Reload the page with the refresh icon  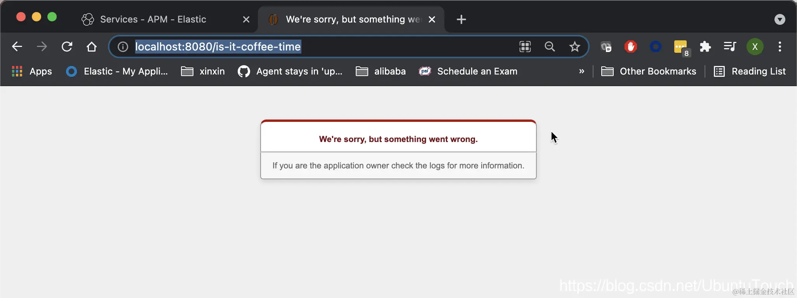67,47
